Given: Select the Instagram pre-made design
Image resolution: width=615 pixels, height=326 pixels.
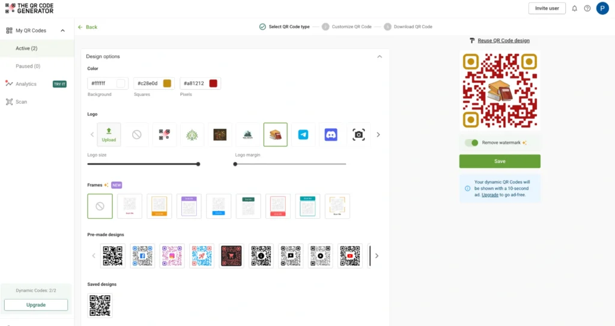Looking at the screenshot, I should 172,256.
